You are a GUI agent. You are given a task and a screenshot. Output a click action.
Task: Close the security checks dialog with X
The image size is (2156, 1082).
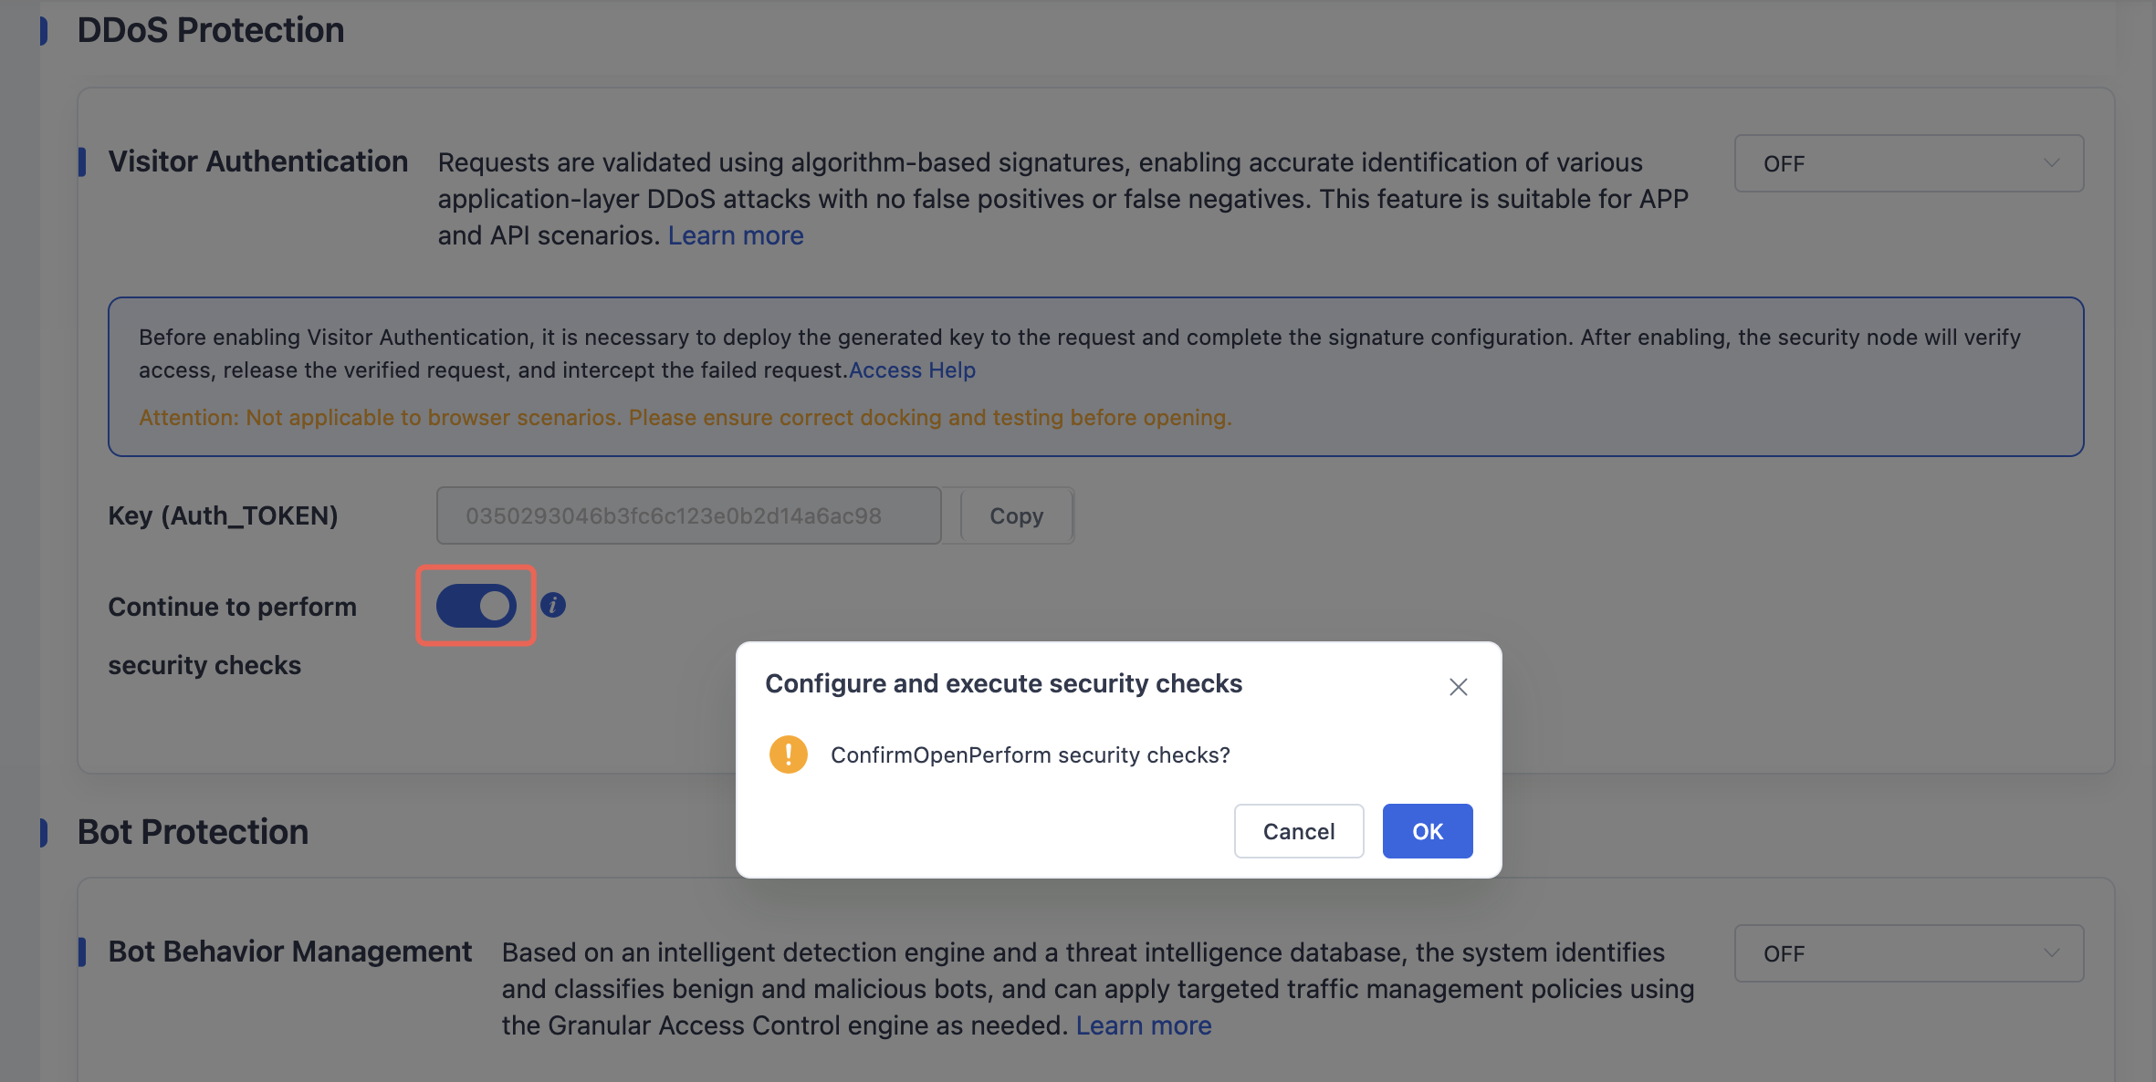tap(1459, 687)
